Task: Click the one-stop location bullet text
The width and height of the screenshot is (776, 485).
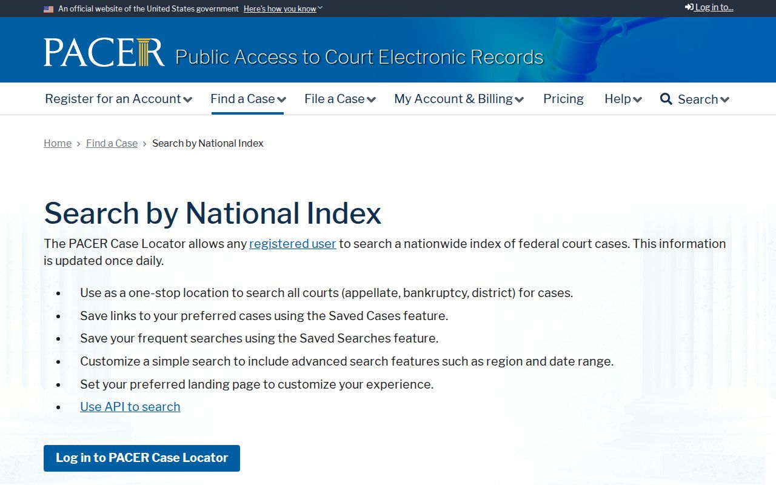Action: (x=326, y=293)
